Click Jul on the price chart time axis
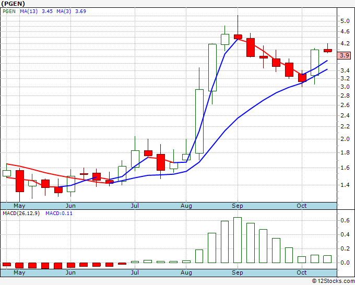355x285 pixels. click(135, 206)
